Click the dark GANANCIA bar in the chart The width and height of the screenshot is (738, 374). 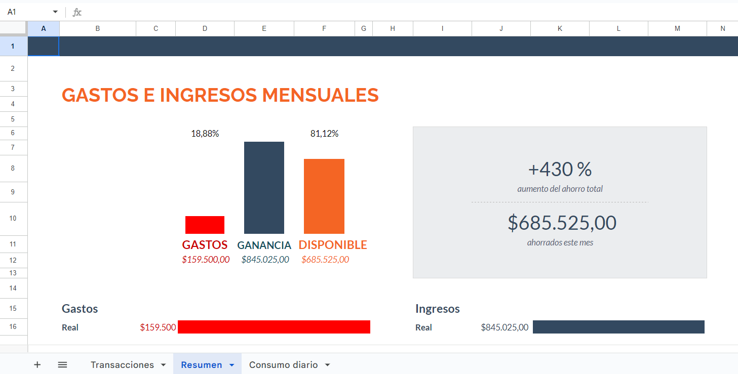(x=264, y=187)
